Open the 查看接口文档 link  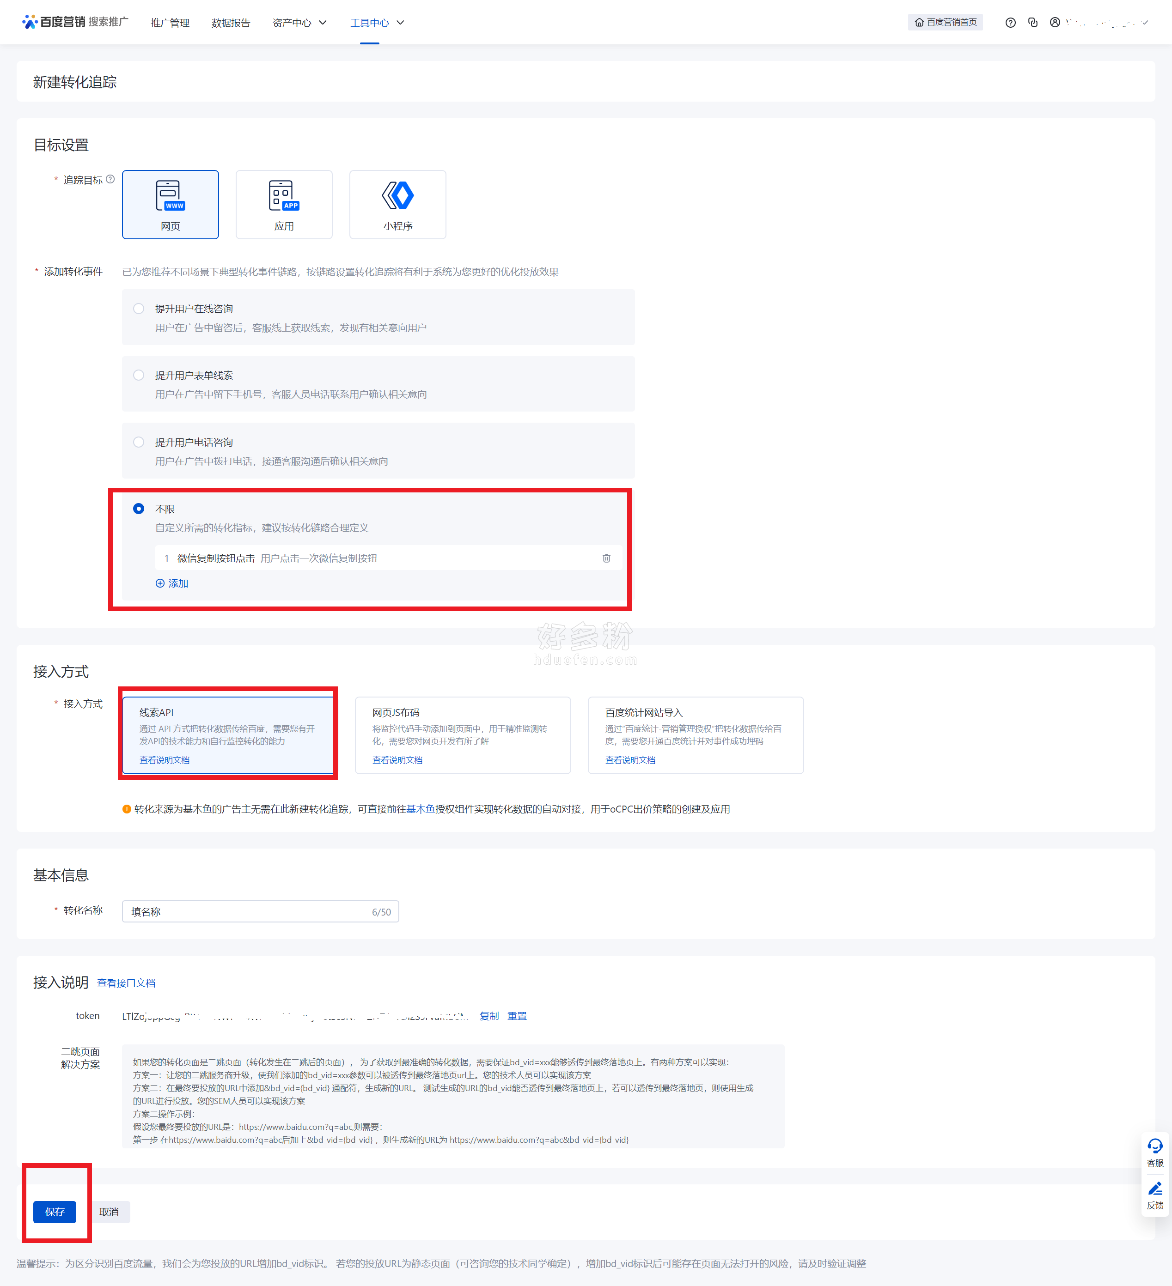pos(126,983)
